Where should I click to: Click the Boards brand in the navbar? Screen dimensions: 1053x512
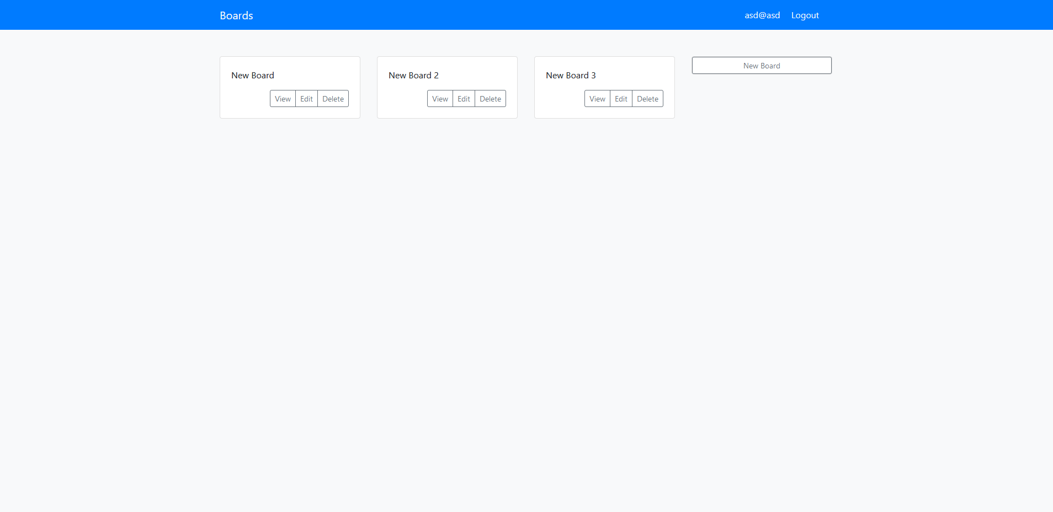236,15
